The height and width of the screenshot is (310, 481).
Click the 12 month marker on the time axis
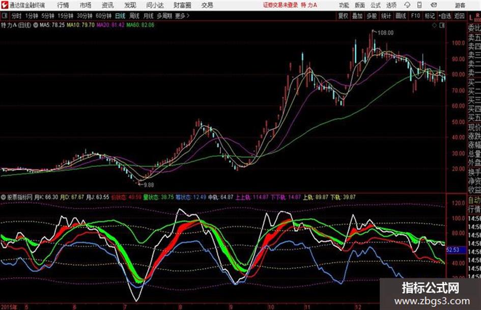358,307
